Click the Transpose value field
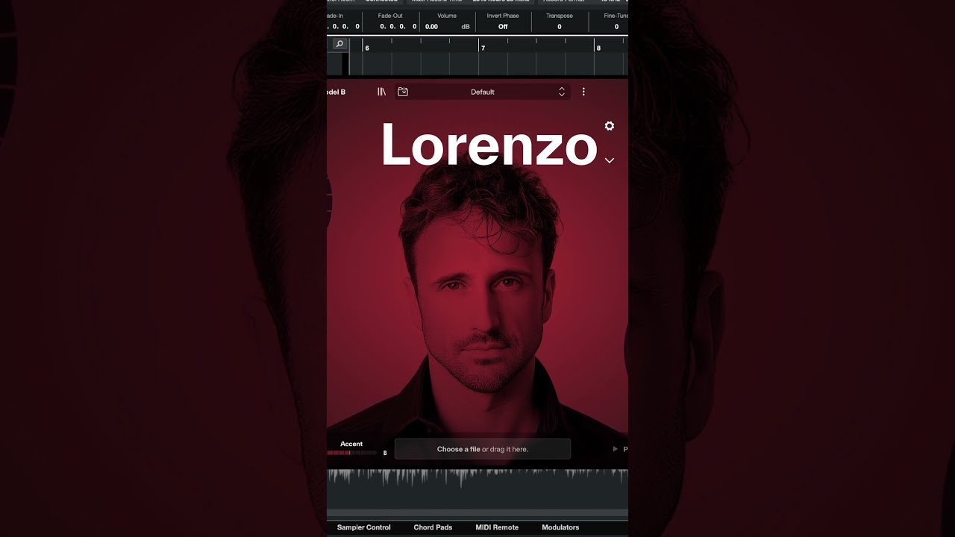955x537 pixels. 560,27
